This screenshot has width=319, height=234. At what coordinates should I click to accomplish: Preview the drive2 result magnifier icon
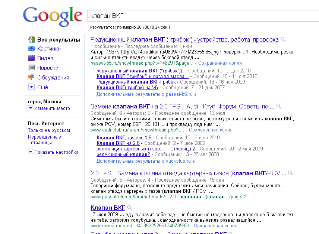tap(129, 207)
